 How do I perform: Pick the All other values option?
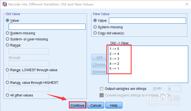[7, 95]
